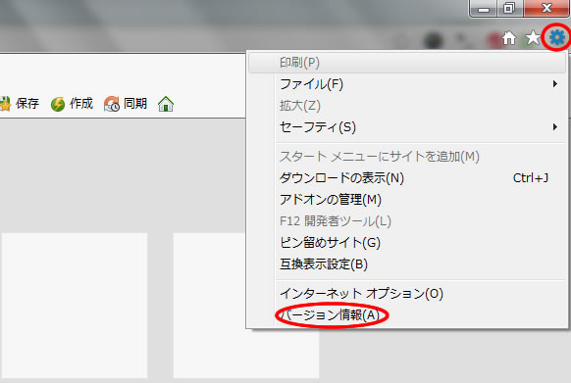Click the green house toolbar icon

point(166,104)
